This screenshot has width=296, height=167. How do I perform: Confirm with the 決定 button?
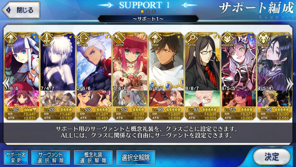272,157
